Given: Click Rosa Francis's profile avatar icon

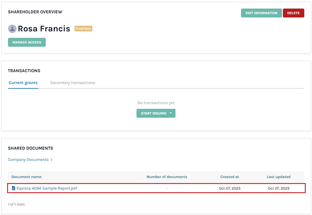Looking at the screenshot, I should [x=12, y=29].
